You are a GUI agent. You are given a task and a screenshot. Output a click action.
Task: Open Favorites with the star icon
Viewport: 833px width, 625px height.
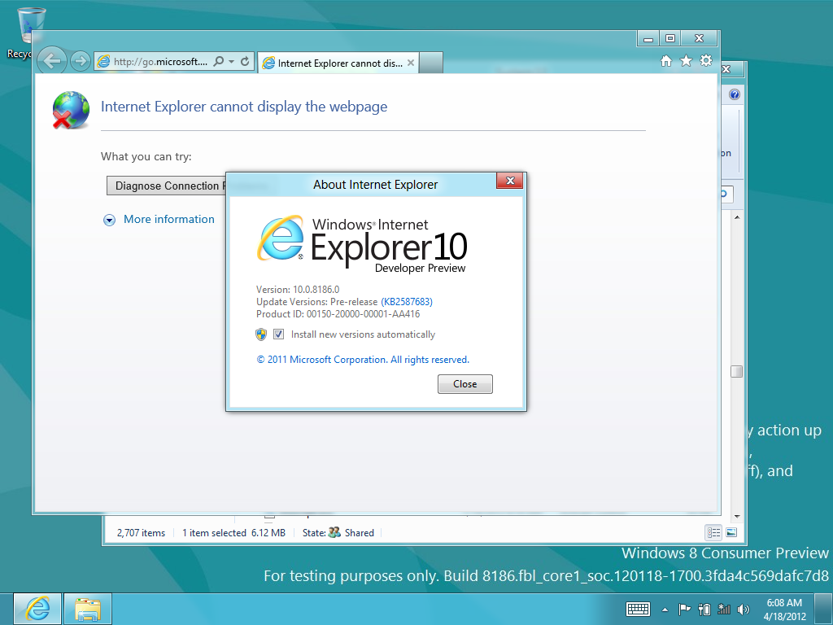[x=687, y=61]
